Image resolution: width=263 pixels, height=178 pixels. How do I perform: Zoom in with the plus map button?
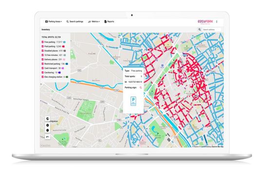(48, 125)
